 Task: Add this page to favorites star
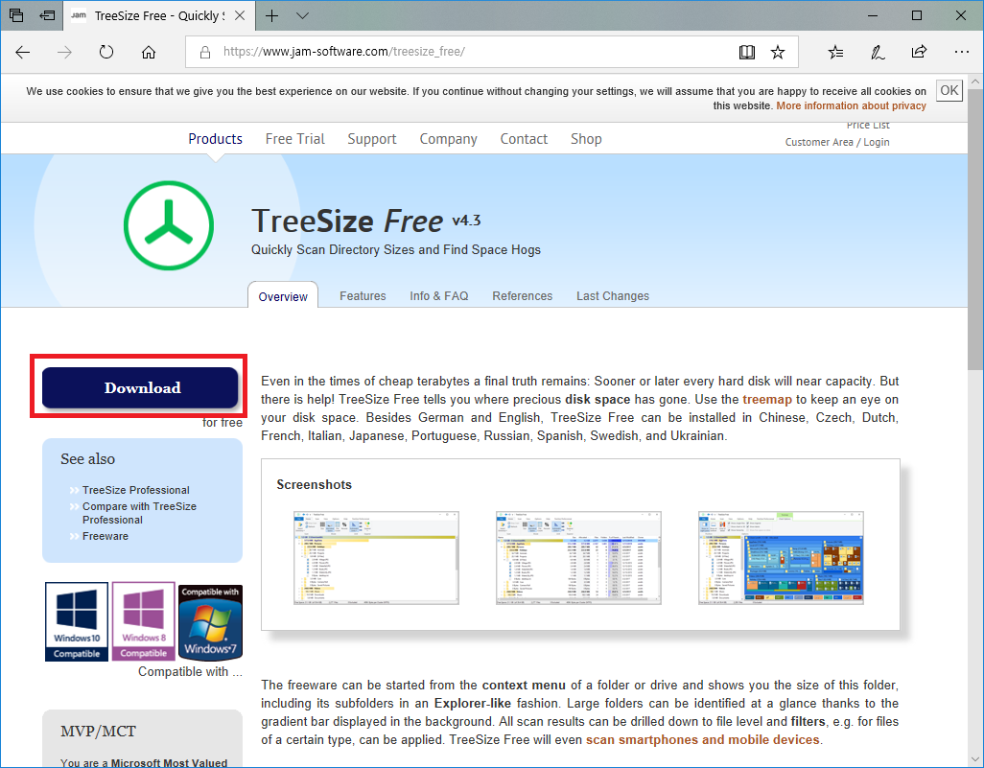point(778,52)
